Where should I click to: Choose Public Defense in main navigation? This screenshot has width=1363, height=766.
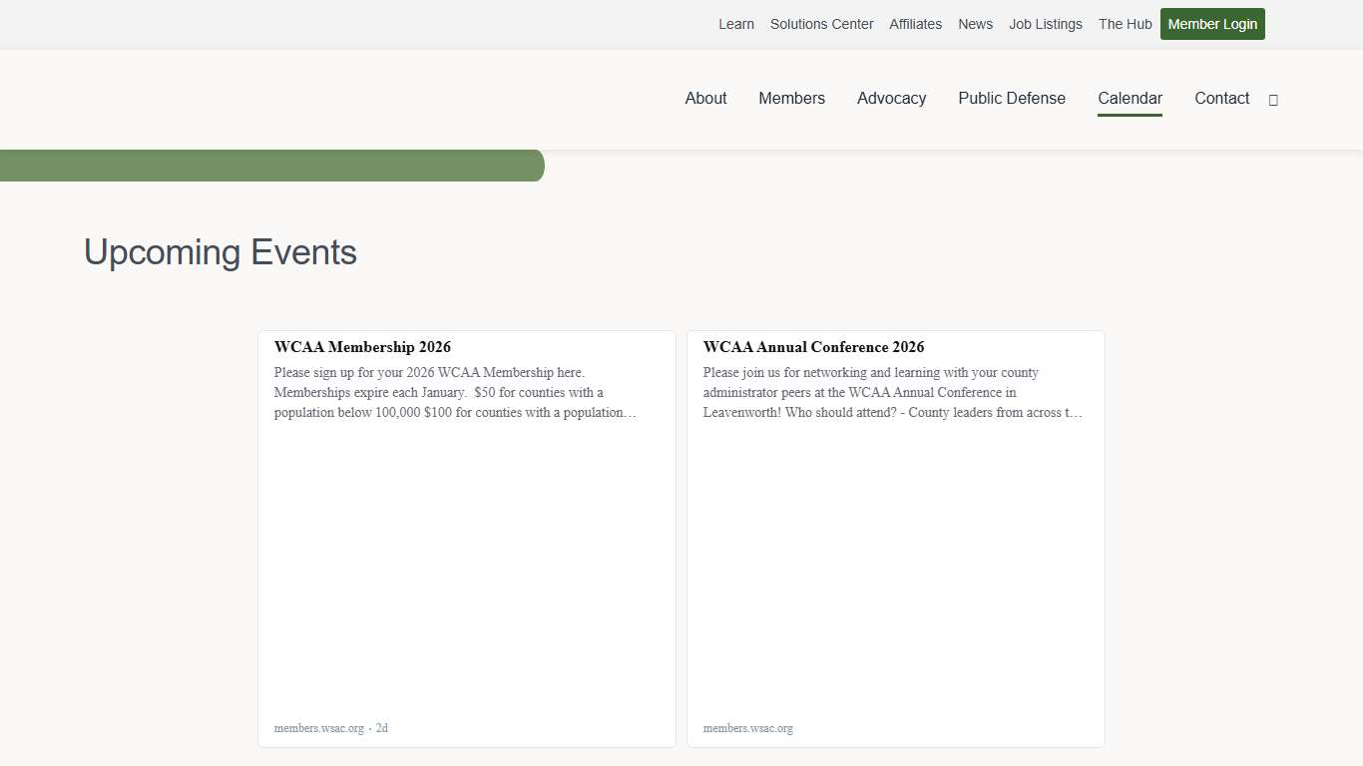(1011, 98)
